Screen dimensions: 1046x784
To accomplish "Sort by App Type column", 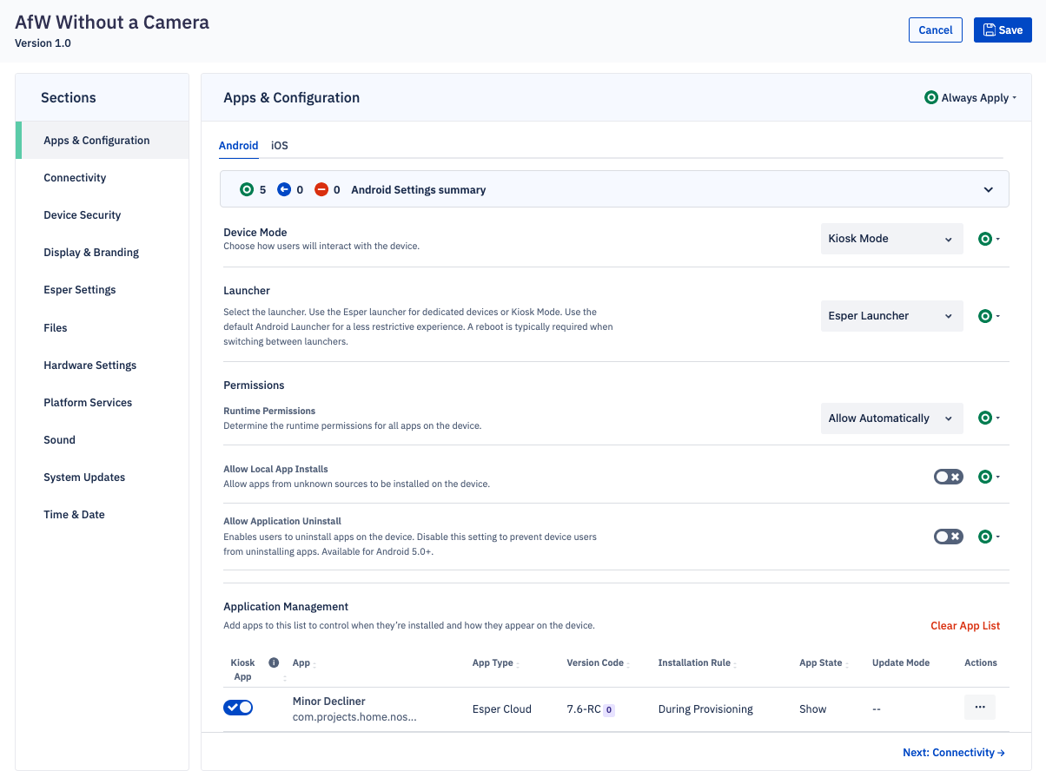I will click(x=495, y=663).
